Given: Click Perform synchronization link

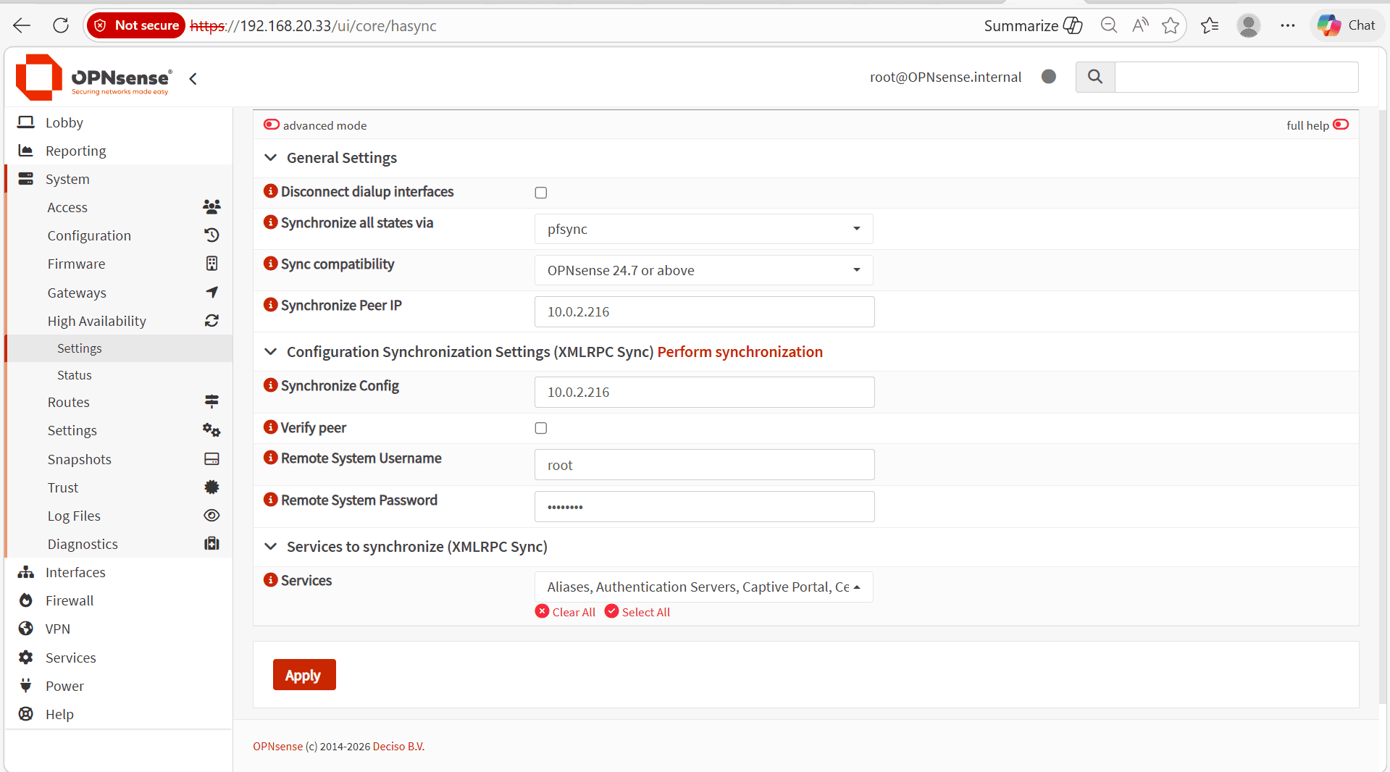Looking at the screenshot, I should click(740, 352).
